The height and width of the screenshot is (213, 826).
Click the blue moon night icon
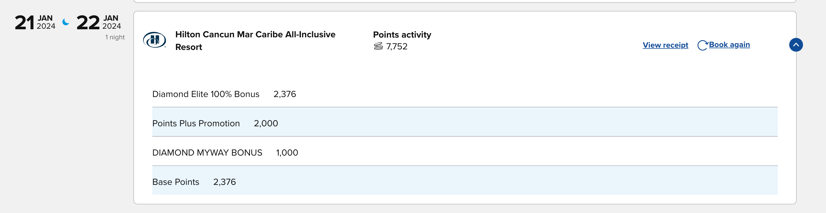click(x=66, y=22)
